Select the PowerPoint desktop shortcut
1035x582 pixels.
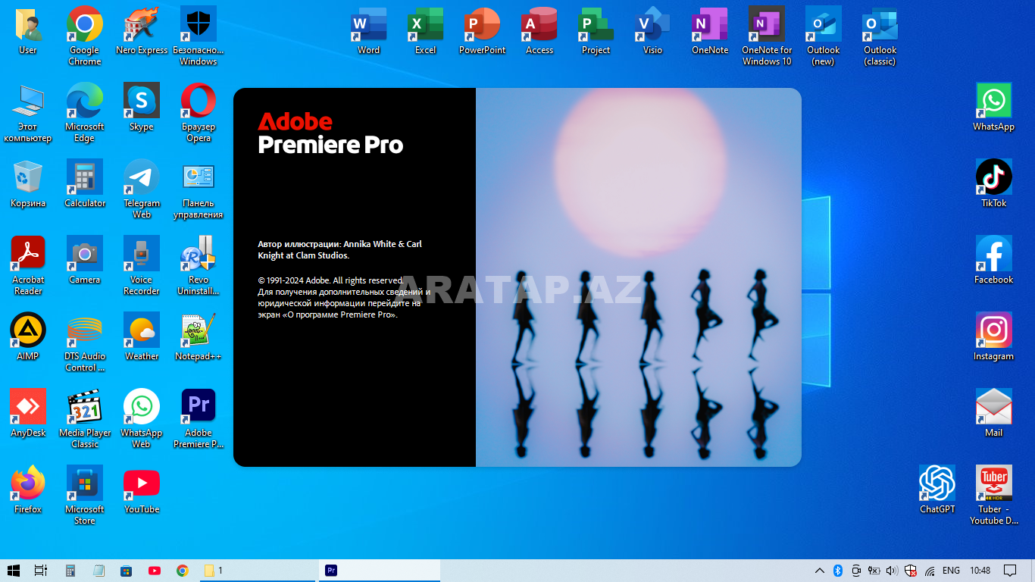pyautogui.click(x=483, y=30)
